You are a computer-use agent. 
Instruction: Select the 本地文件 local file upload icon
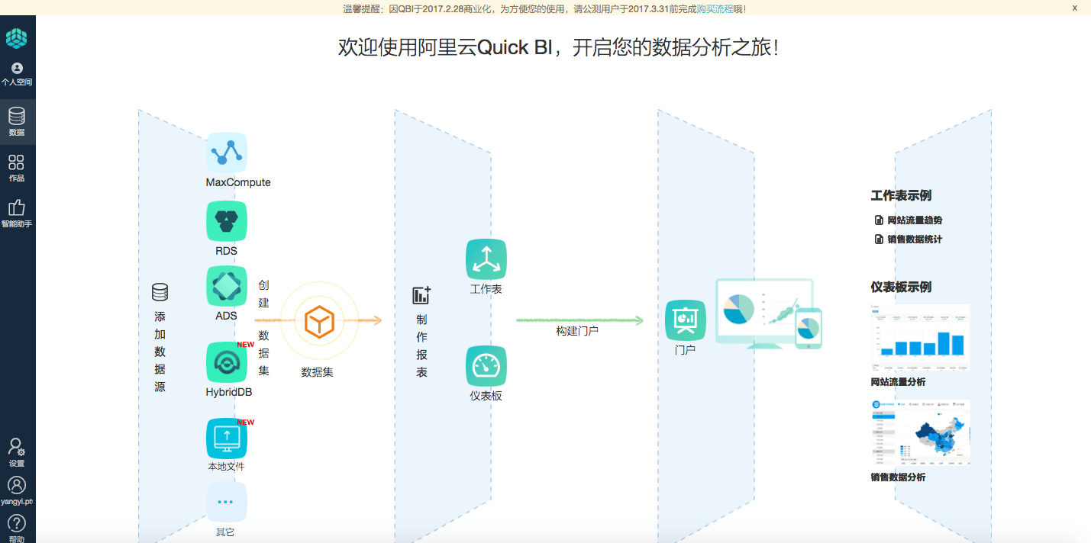pos(226,435)
